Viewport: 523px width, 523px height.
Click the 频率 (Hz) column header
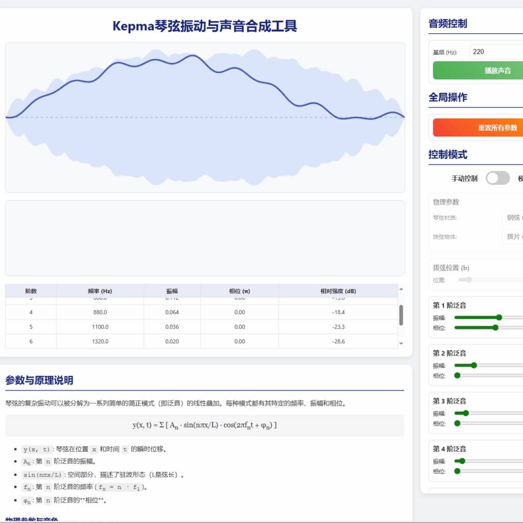(x=100, y=291)
